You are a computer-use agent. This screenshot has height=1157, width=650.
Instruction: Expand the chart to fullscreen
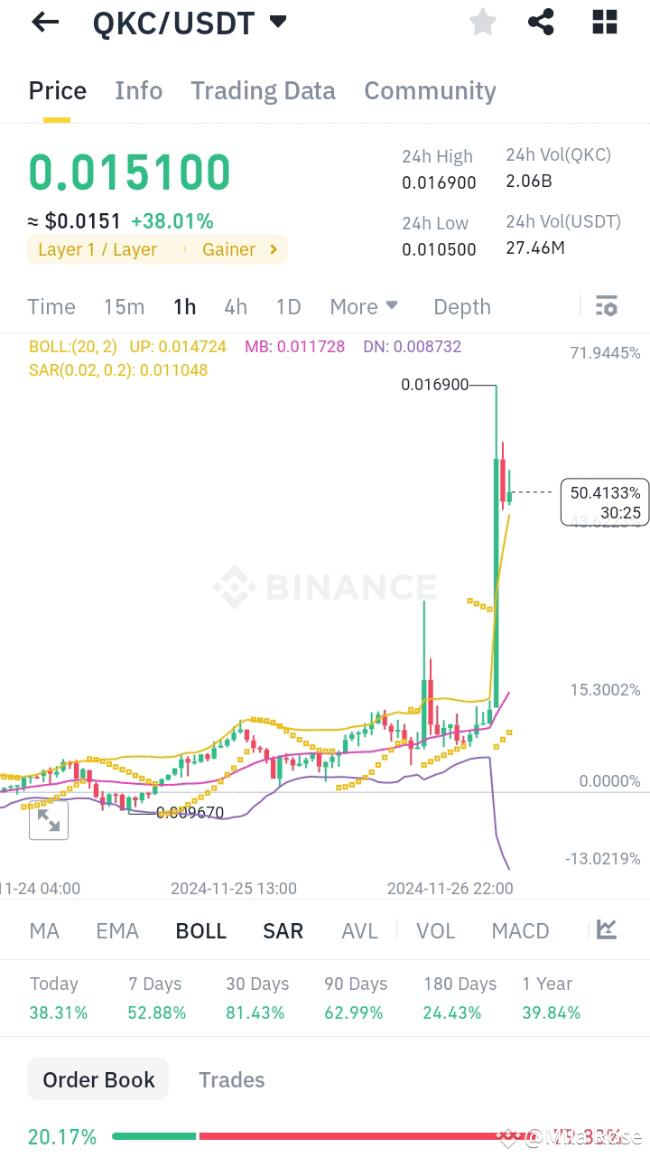(48, 820)
